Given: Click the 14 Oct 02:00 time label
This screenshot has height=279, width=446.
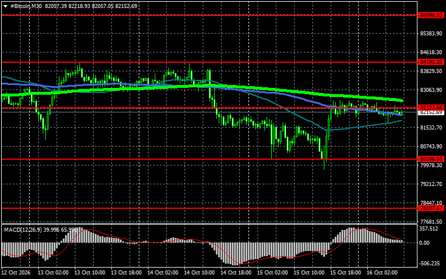Looking at the screenshot, I should [x=163, y=273].
